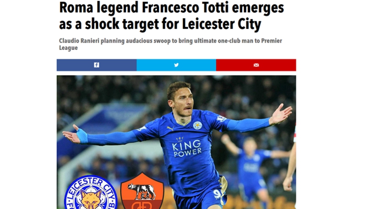Screen dimensions: 371x209
Task: Click the Facebook share icon
Action: pos(97,65)
